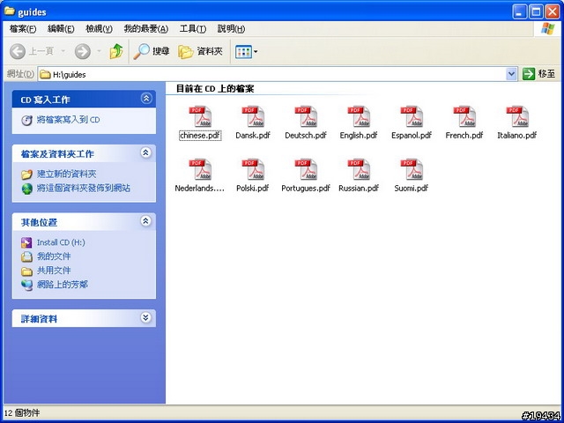Click the Install CD drive icon
The height and width of the screenshot is (423, 564).
pyautogui.click(x=27, y=243)
